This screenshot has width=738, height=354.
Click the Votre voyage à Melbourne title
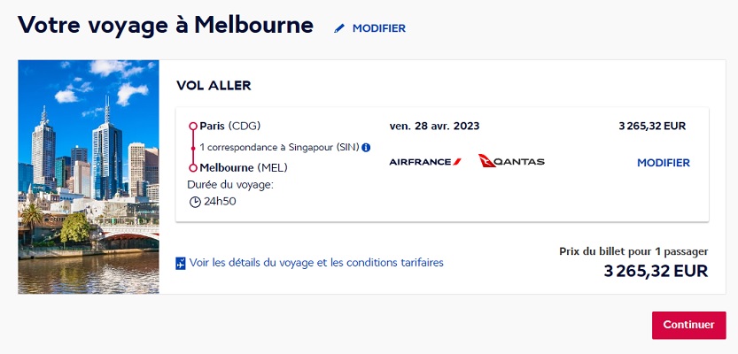tap(166, 25)
